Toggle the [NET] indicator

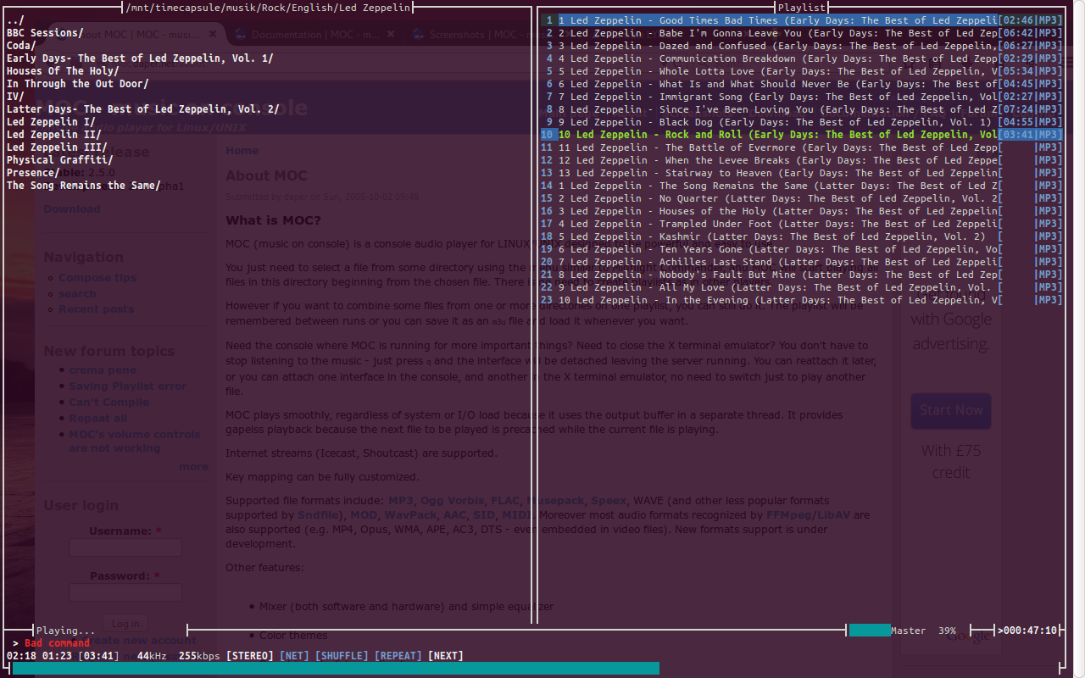pos(294,656)
